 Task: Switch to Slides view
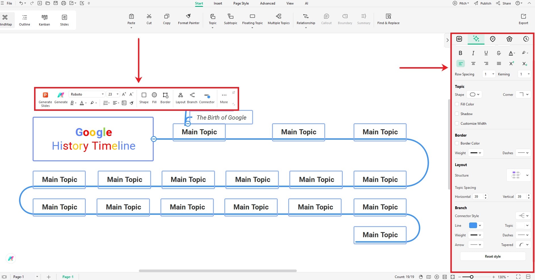pos(64,20)
